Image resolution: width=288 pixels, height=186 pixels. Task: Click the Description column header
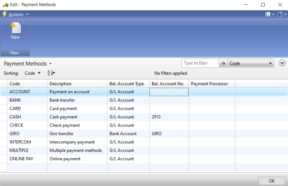coord(60,84)
